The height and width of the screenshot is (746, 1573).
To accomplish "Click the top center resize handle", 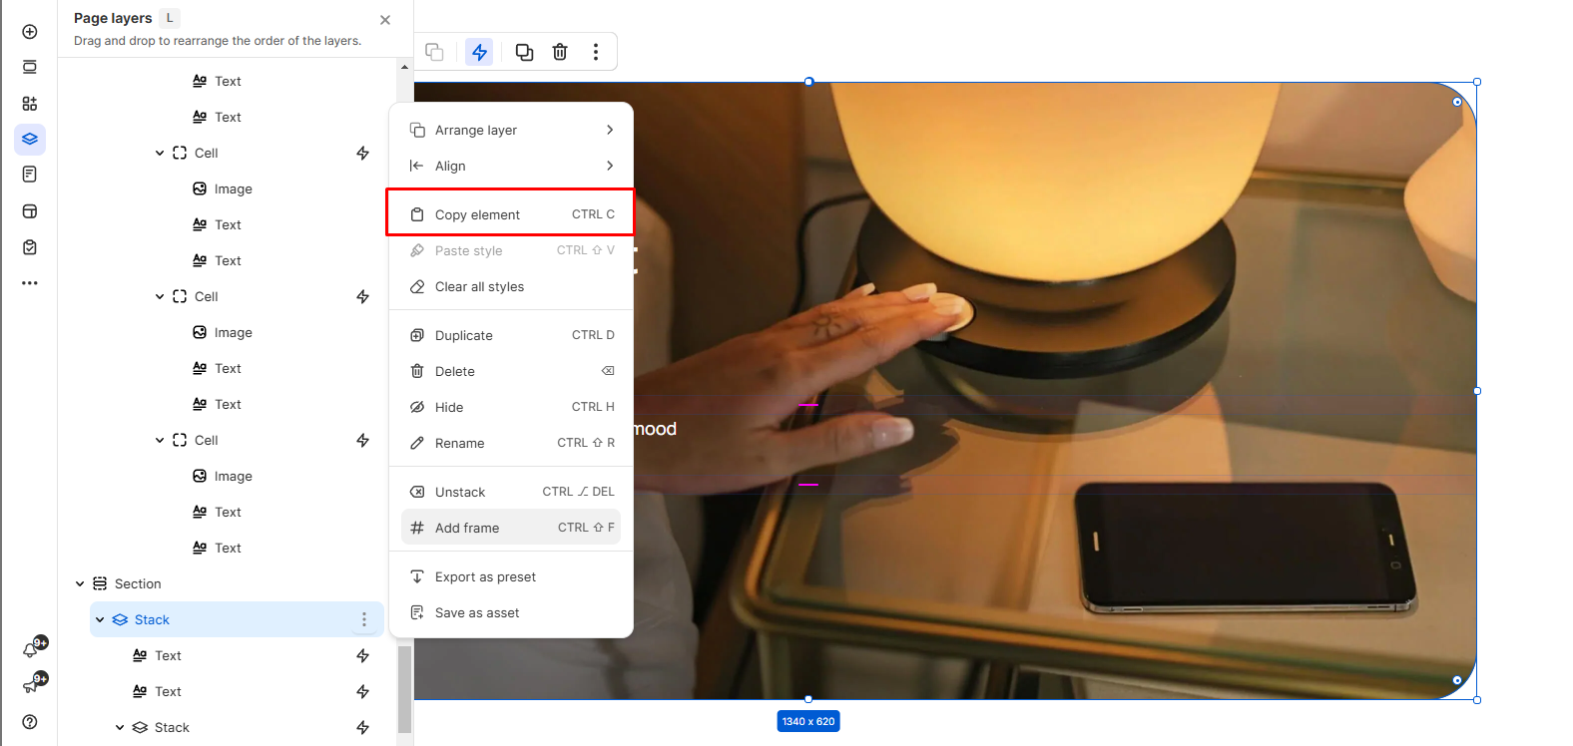I will tap(808, 82).
